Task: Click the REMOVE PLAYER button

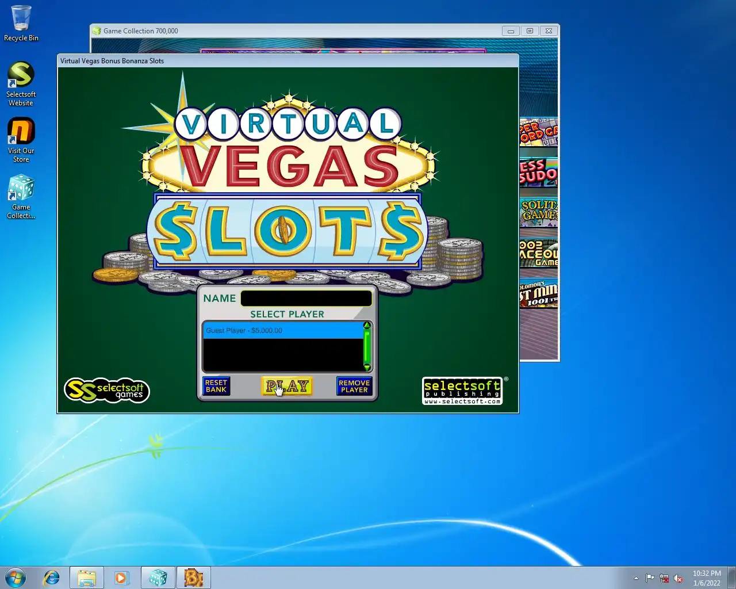Action: point(354,386)
